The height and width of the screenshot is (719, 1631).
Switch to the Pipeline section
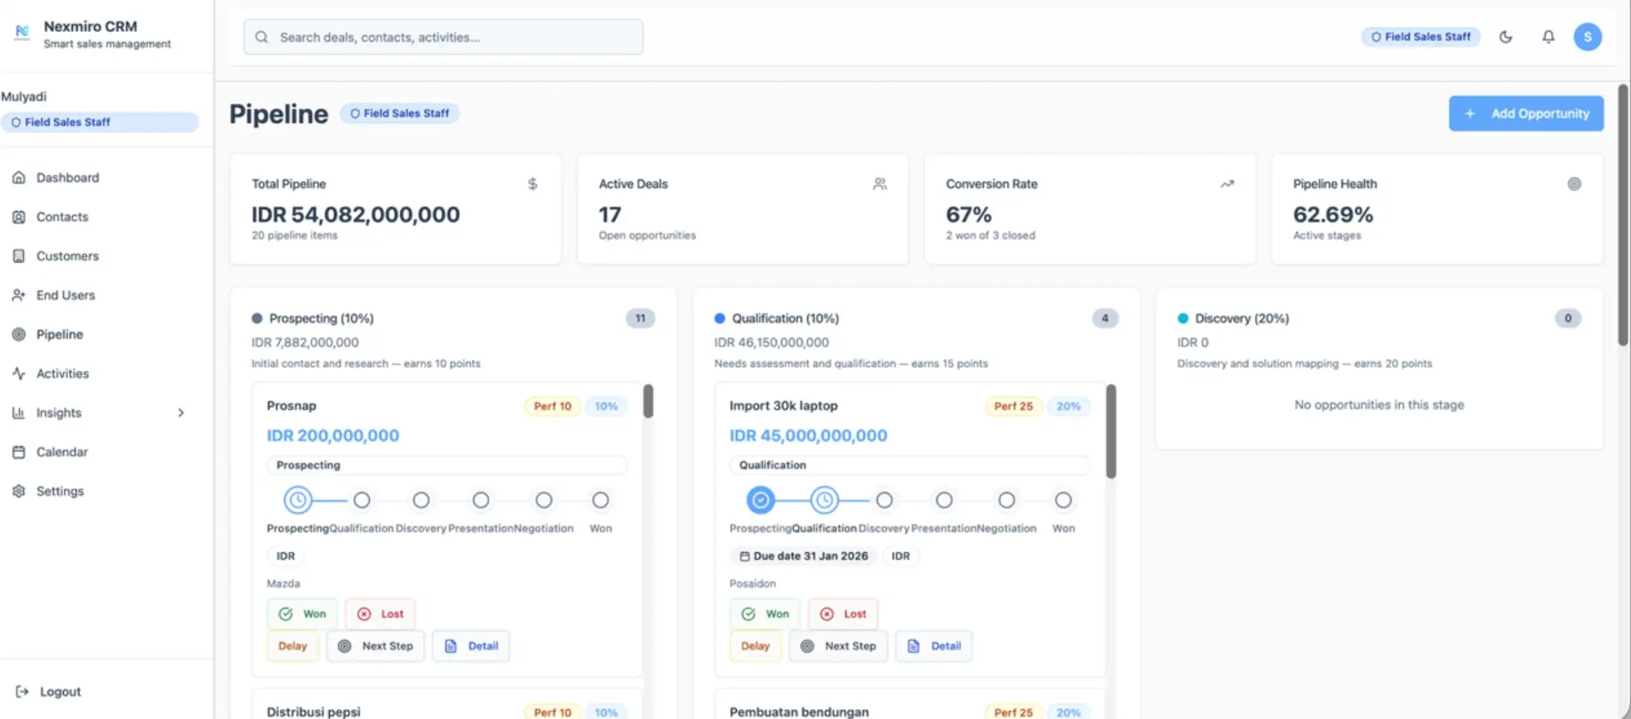click(x=59, y=334)
